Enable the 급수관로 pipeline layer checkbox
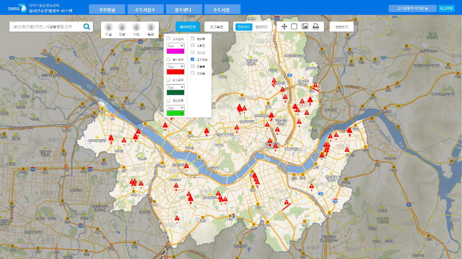 169,100
